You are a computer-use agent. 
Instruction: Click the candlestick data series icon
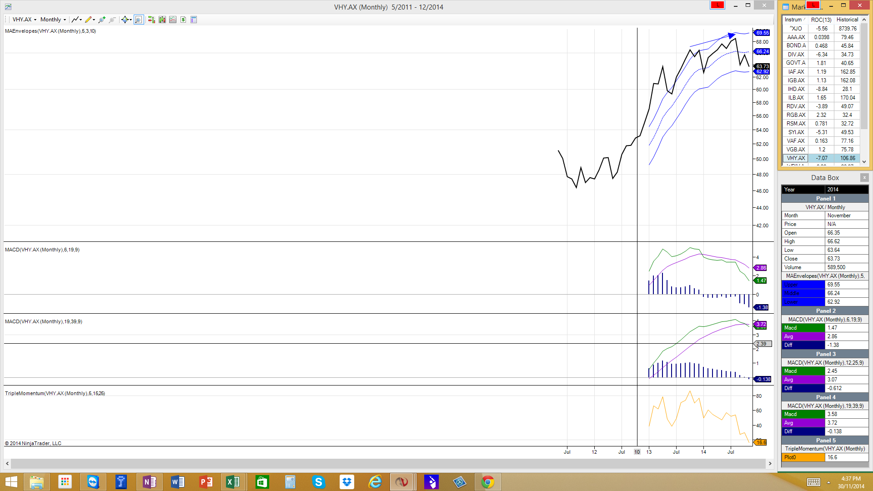coord(162,20)
